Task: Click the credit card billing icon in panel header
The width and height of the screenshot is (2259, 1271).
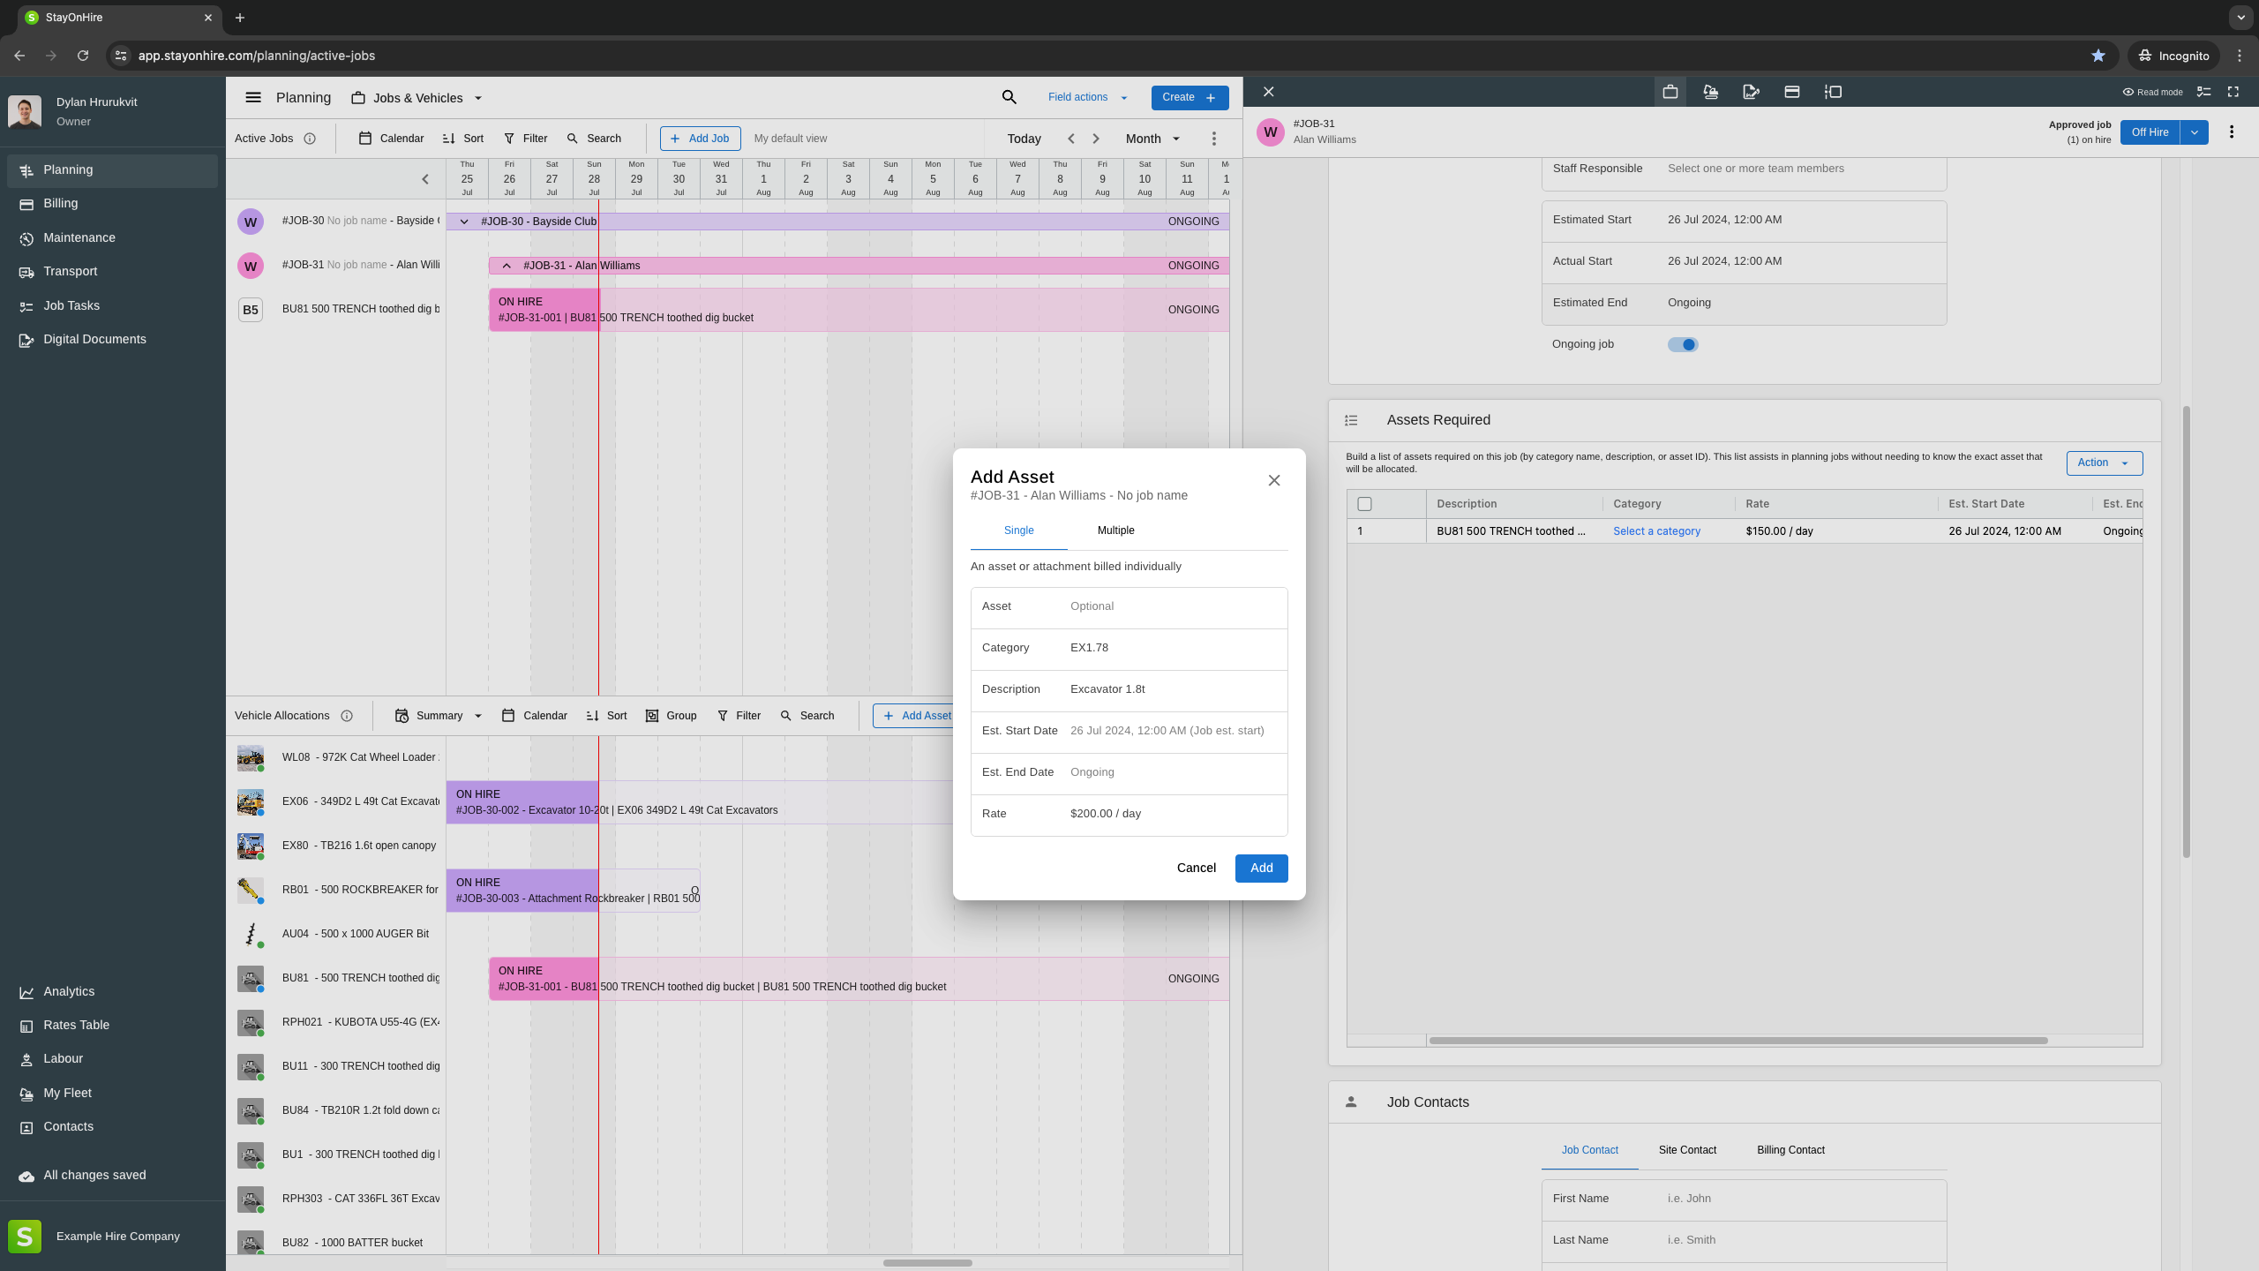Action: [x=1791, y=92]
